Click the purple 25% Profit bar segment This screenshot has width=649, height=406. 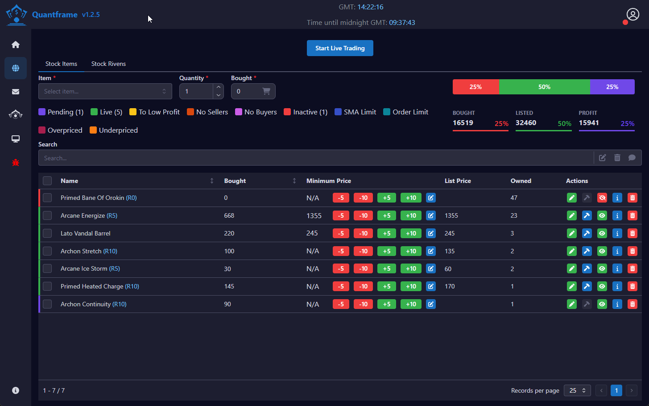point(612,87)
